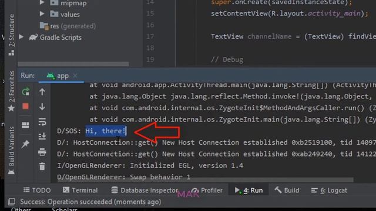Click the activity_main reference in code

pyautogui.click(x=334, y=13)
